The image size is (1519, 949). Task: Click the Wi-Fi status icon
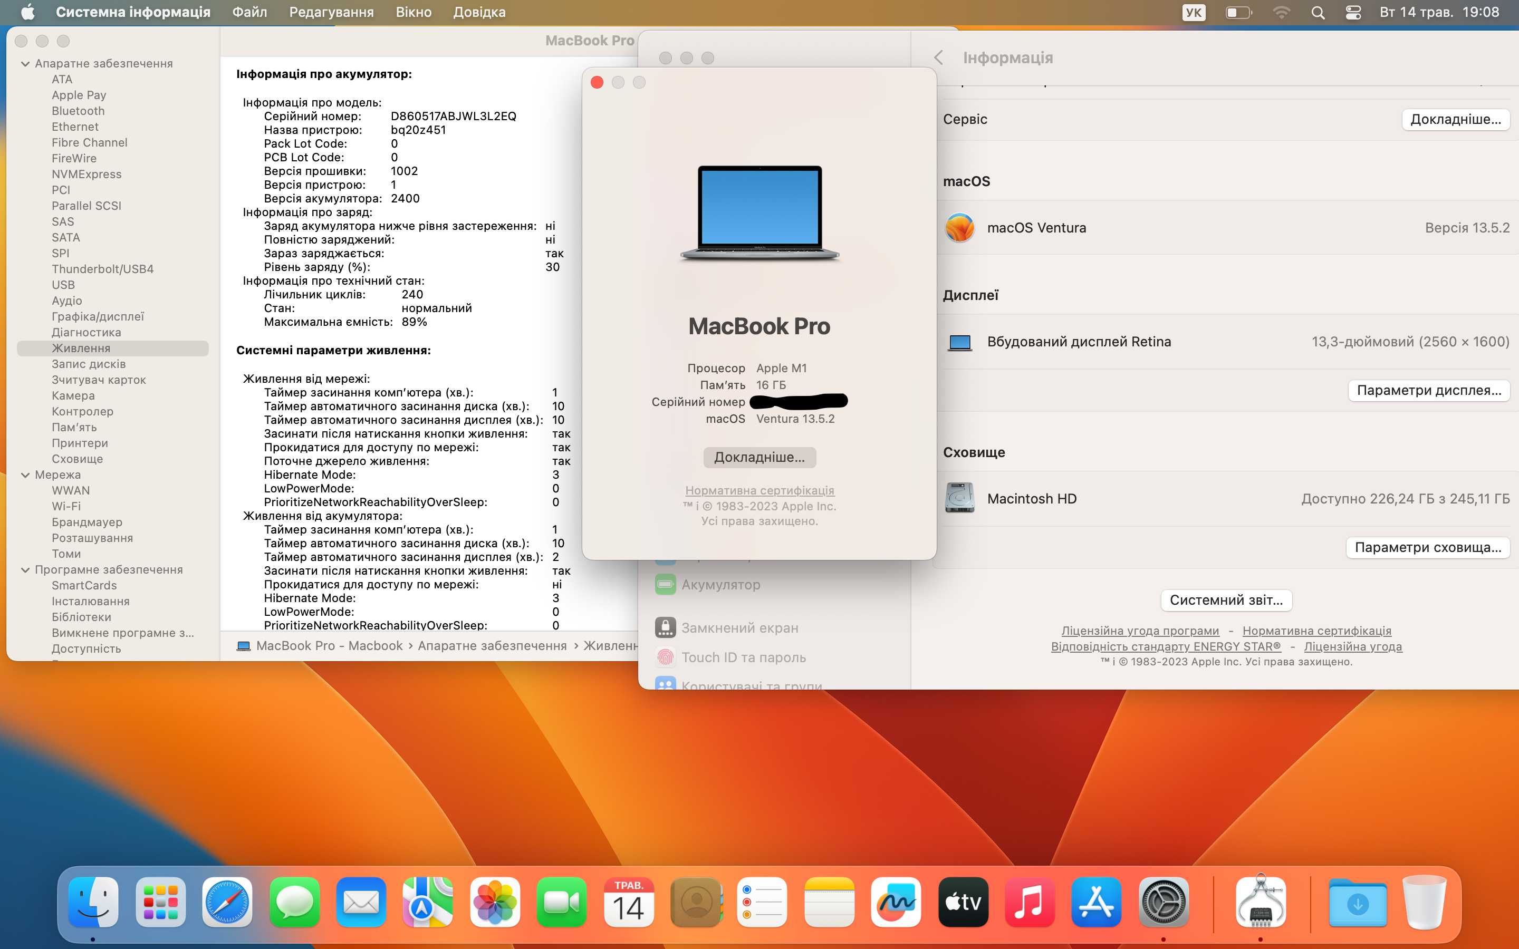[1281, 13]
